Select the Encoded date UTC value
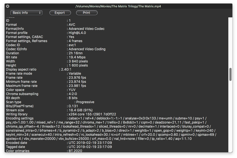 tap(91, 143)
